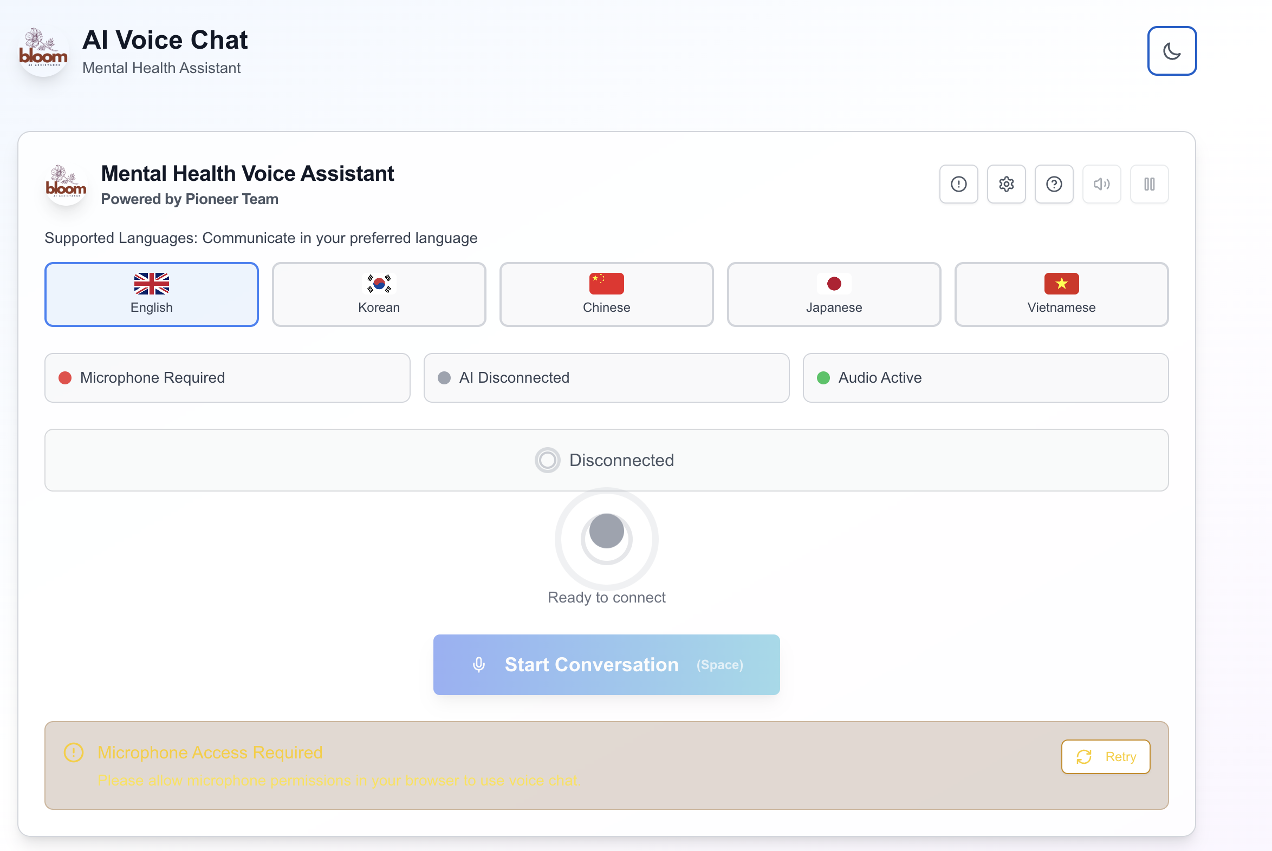Pause the assistant with the pause icon
This screenshot has width=1272, height=851.
[x=1149, y=184]
